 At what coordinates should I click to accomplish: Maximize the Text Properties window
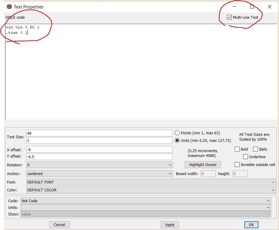[252, 7]
